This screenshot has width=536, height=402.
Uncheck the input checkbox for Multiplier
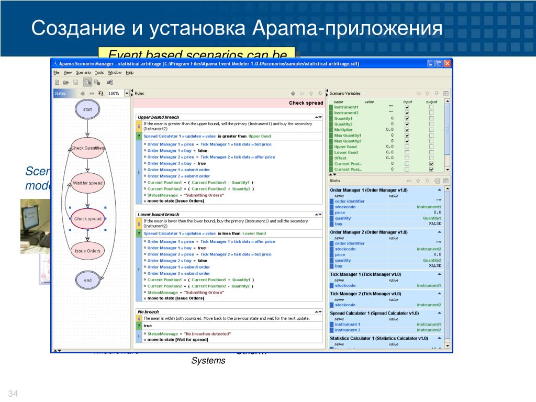coord(407,130)
